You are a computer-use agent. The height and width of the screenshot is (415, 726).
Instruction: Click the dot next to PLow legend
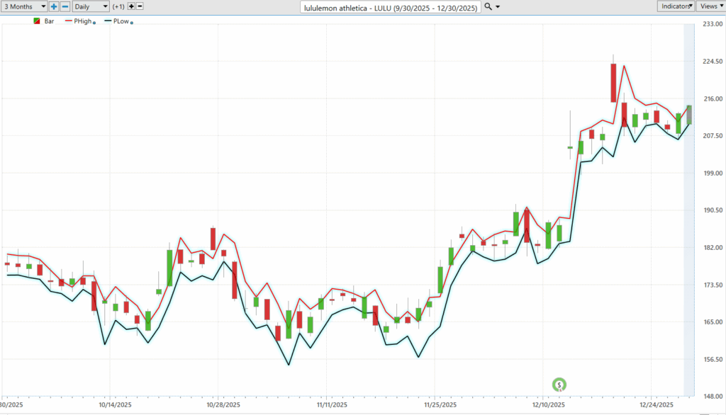133,23
